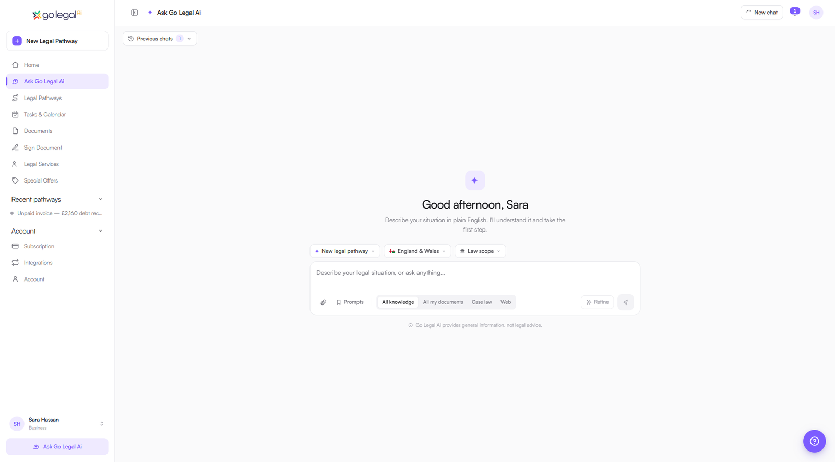Screen dimensions: 835x462
Task: Click the Good afternoon, Sara heading
Action: coord(475,204)
